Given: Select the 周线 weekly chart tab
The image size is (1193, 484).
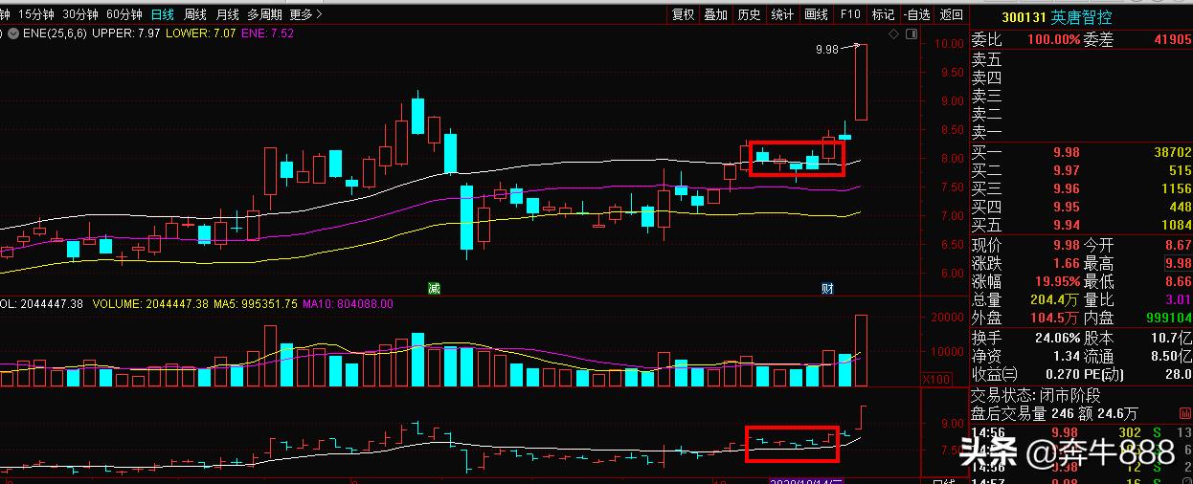Looking at the screenshot, I should coord(195,14).
